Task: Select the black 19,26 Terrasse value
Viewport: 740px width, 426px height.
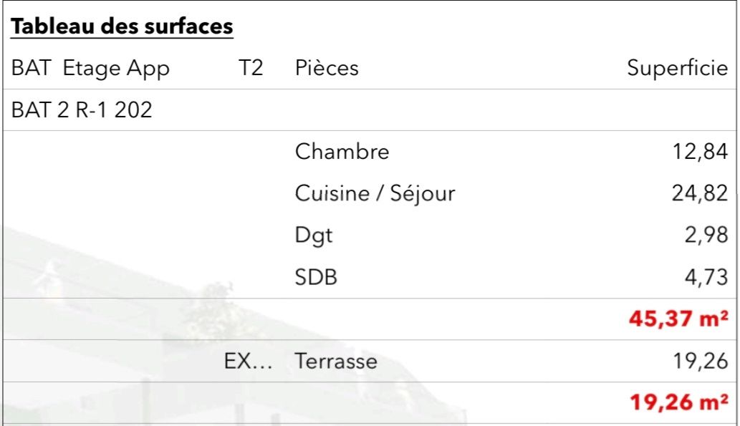Action: coord(701,362)
